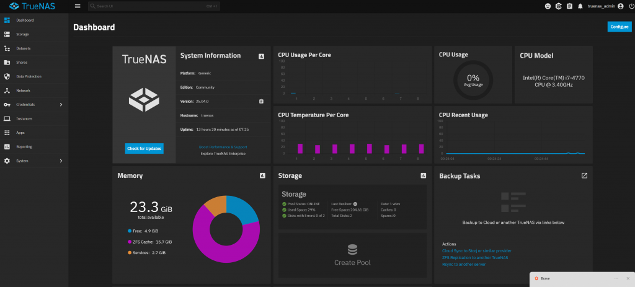The height and width of the screenshot is (287, 635).
Task: Open Backup Tasks external link icon
Action: (x=584, y=176)
